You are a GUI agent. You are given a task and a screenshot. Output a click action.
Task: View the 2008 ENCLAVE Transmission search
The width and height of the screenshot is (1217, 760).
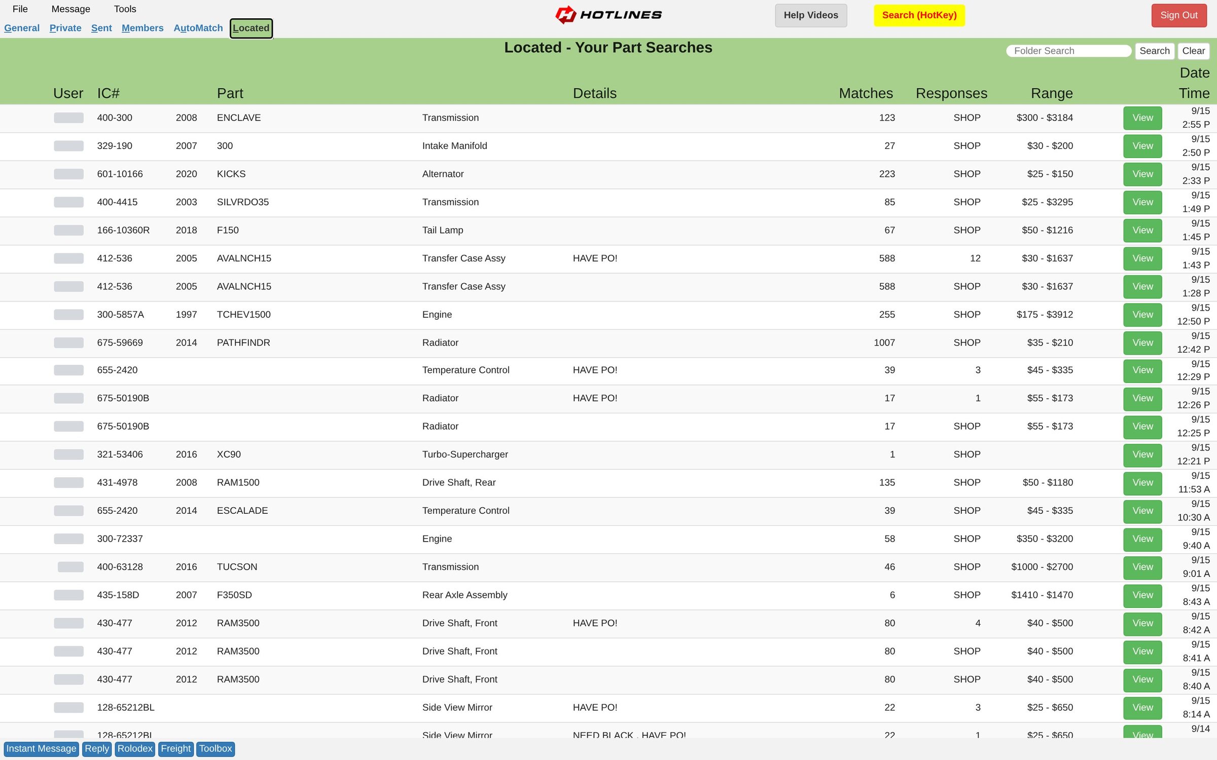tap(1142, 118)
